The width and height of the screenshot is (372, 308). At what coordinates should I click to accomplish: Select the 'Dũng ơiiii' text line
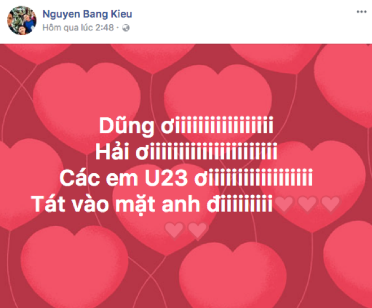tap(186, 126)
